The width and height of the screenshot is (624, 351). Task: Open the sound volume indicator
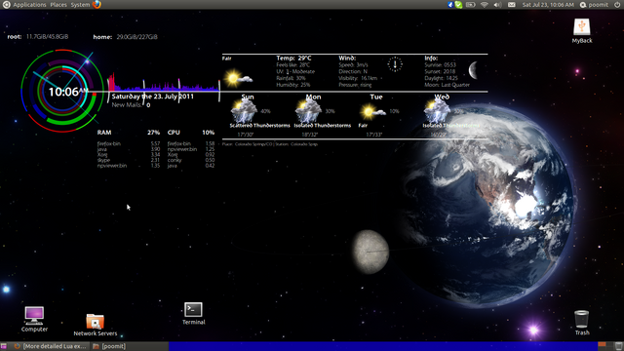point(497,5)
